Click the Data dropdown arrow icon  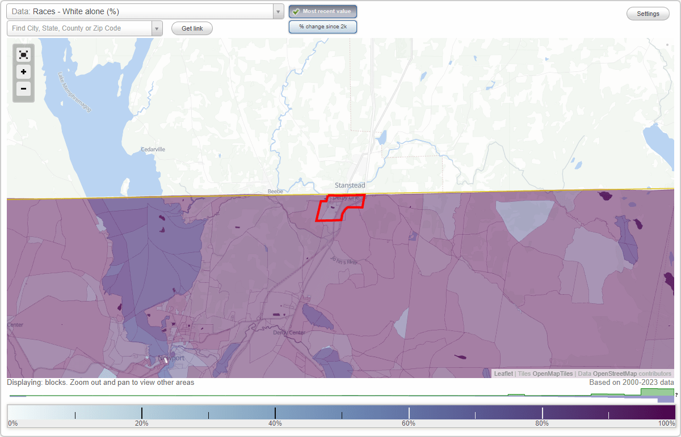[277, 11]
